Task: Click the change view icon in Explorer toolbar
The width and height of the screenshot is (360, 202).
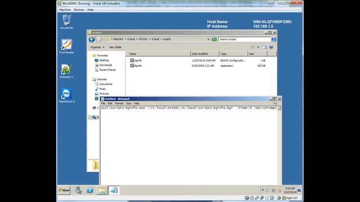Action: (x=253, y=47)
